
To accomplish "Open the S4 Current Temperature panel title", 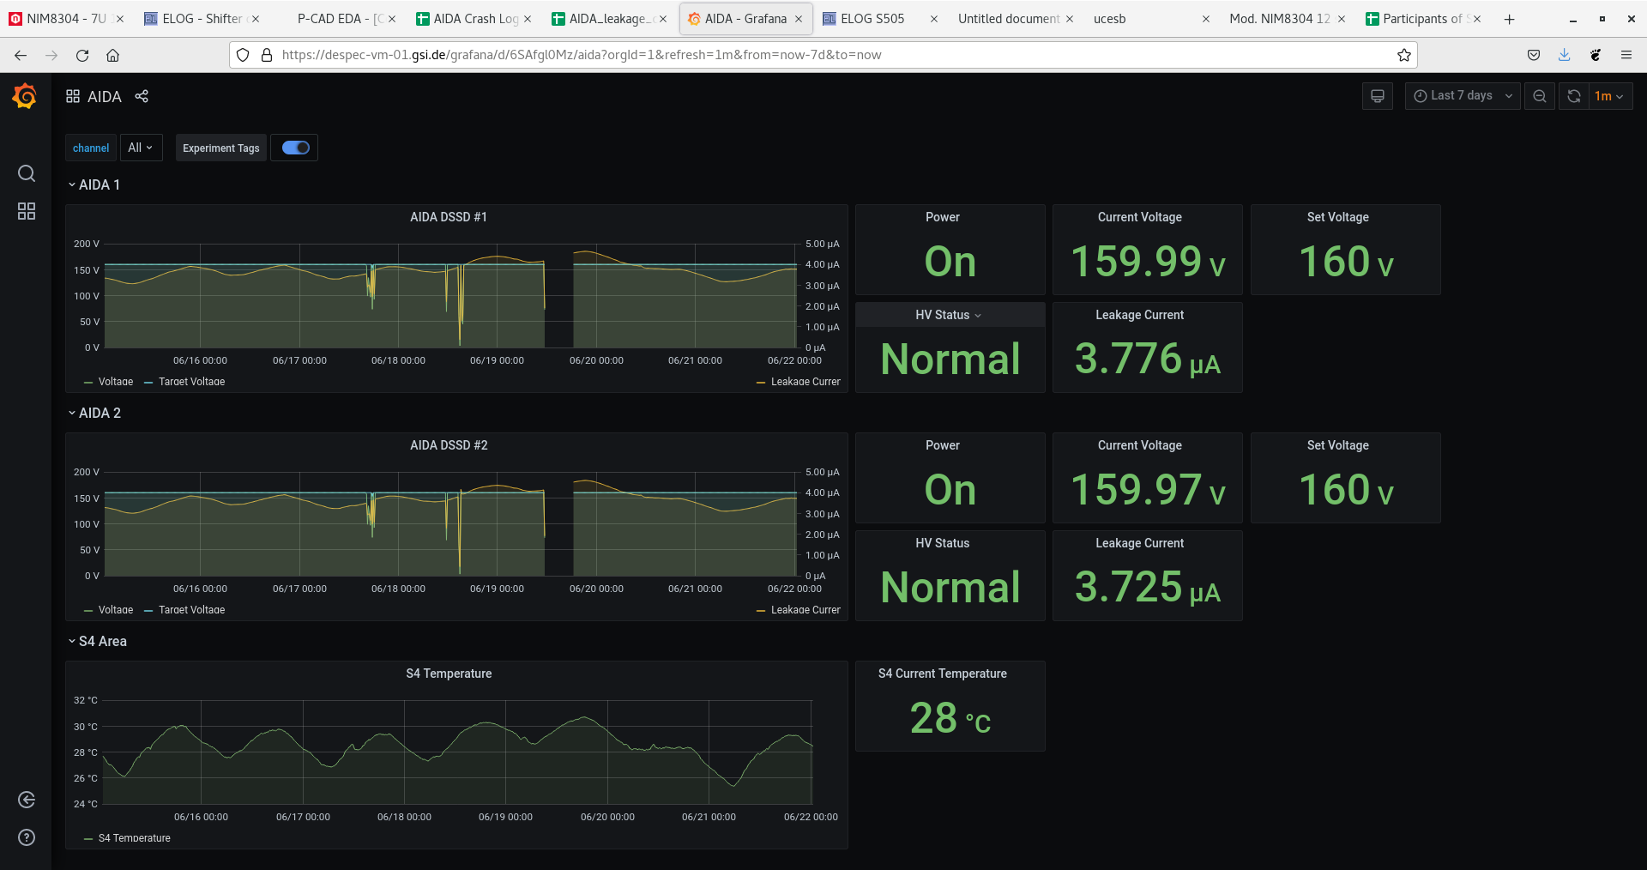I will [943, 674].
